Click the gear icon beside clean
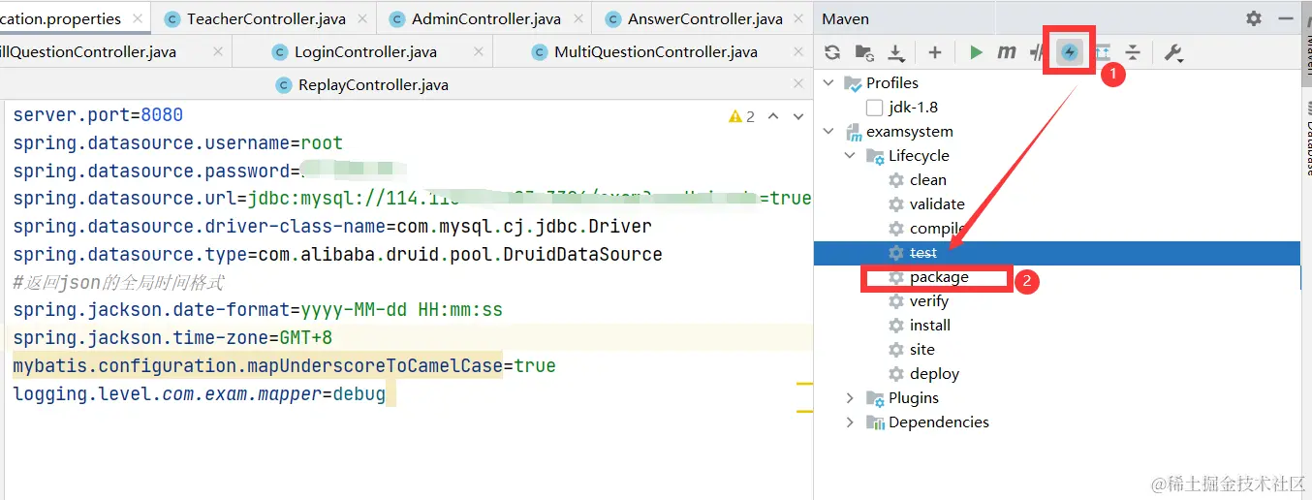The image size is (1312, 500). pyautogui.click(x=896, y=180)
